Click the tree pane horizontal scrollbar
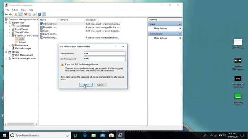248x139 pixels. pyautogui.click(x=21, y=124)
